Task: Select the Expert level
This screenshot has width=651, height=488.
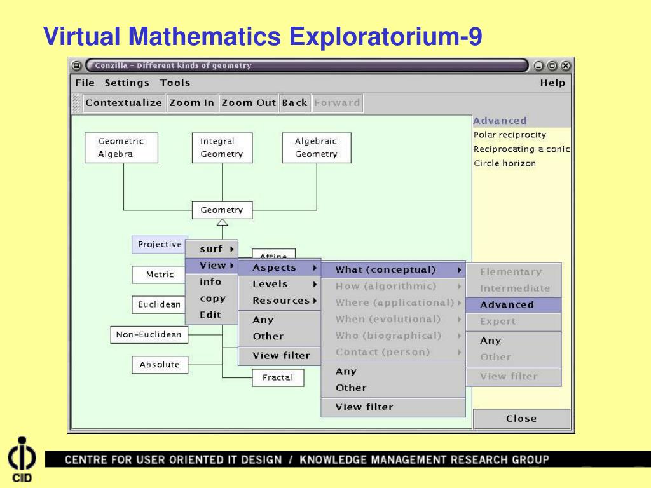Action: click(514, 321)
